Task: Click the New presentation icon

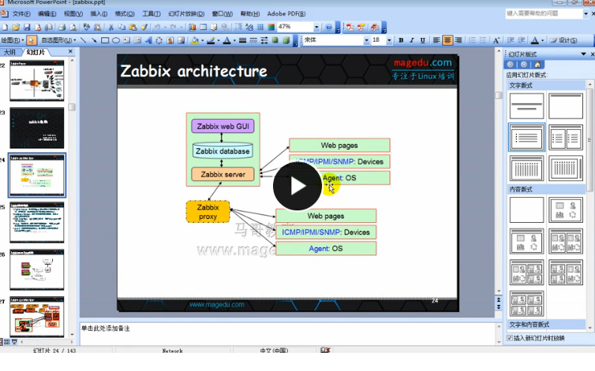Action: [5, 28]
